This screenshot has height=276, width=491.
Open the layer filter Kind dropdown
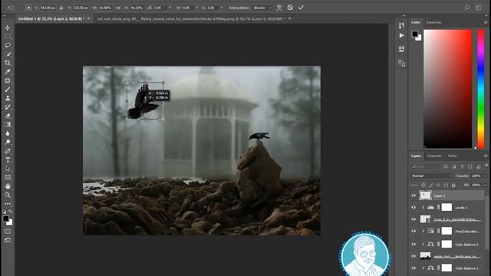[x=426, y=167]
